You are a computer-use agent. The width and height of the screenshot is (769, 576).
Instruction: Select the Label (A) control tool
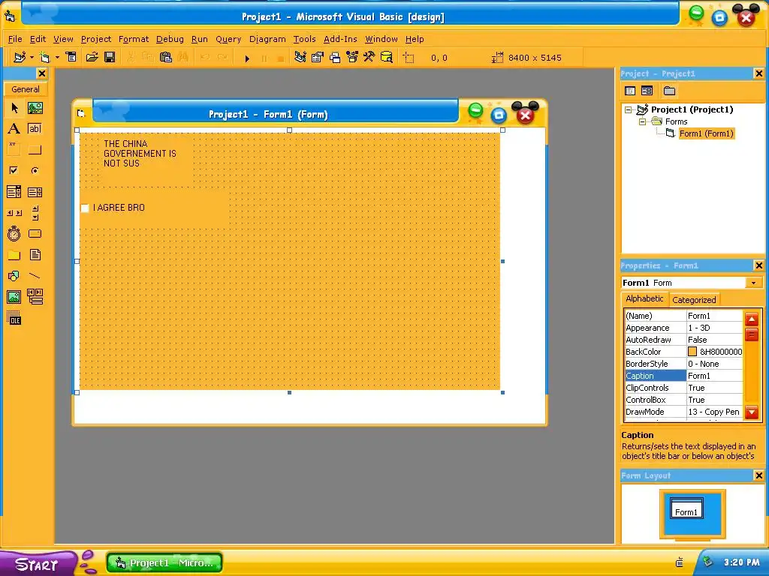[x=14, y=129]
